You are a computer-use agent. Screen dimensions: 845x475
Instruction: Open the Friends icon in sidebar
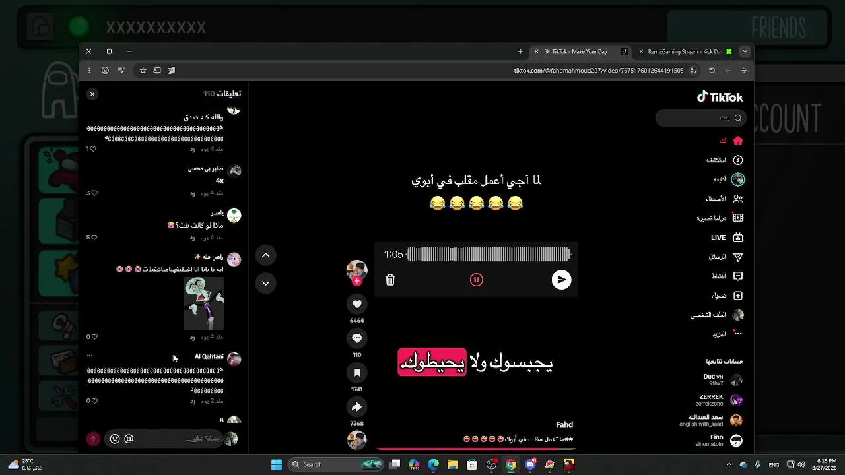[738, 199]
